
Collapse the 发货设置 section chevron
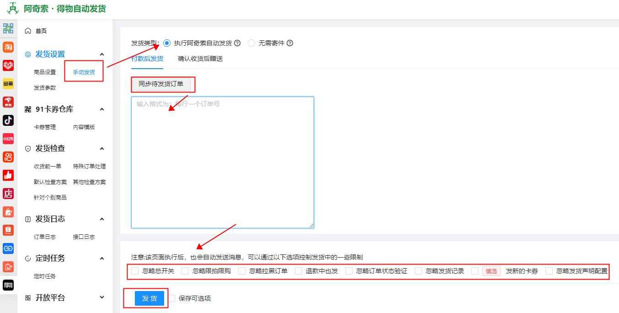click(102, 54)
